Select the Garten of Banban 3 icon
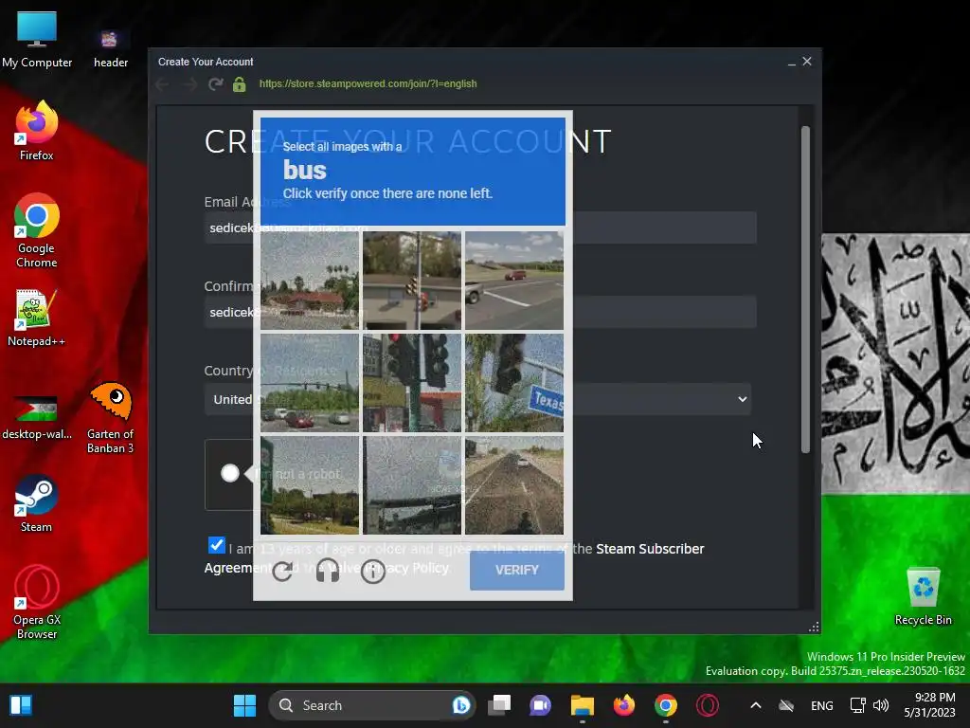Viewport: 970px width, 728px height. click(x=110, y=418)
